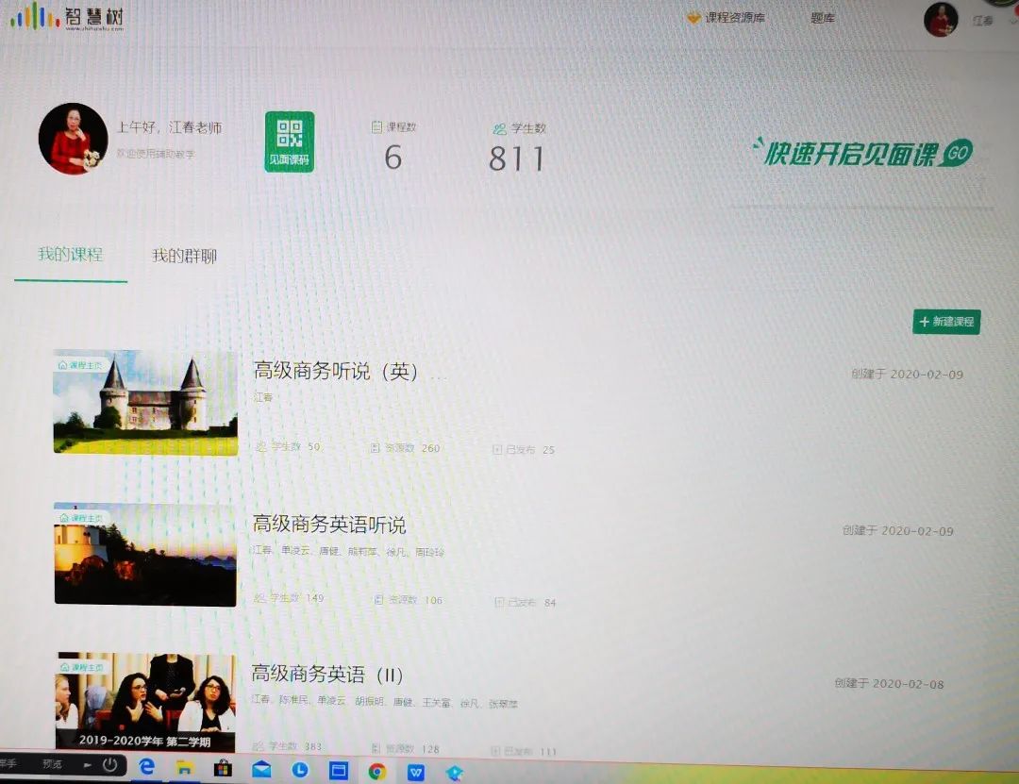Click the date 创建于 2020-02-08

[889, 683]
